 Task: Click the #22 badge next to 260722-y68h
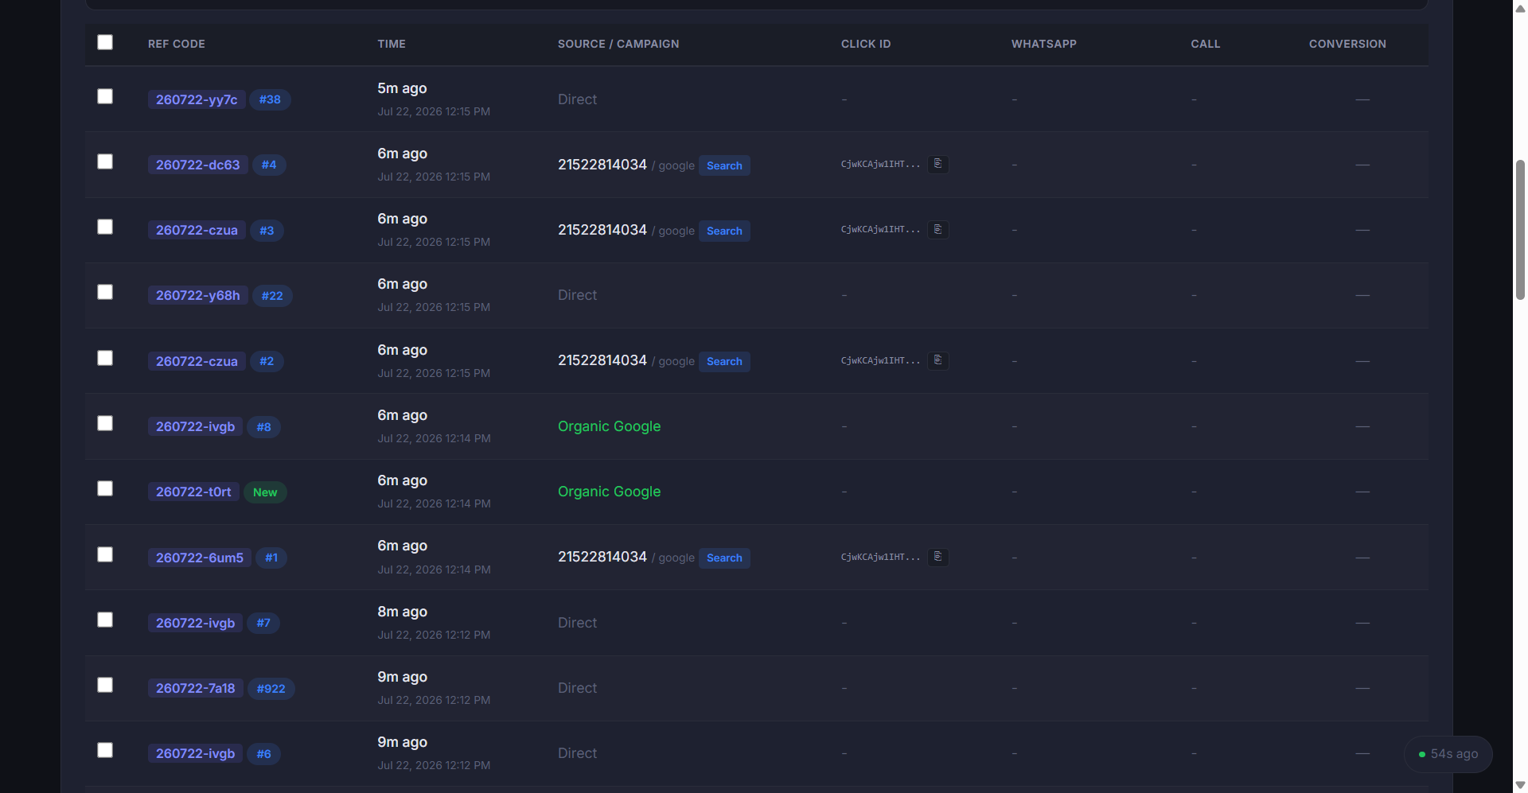(x=272, y=296)
